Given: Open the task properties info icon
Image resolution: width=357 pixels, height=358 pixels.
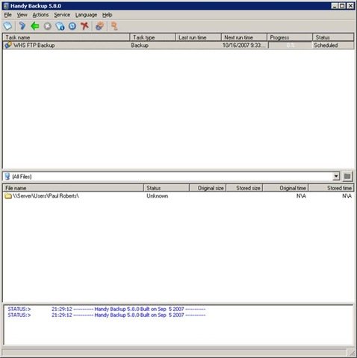Looking at the screenshot, I should (x=60, y=26).
